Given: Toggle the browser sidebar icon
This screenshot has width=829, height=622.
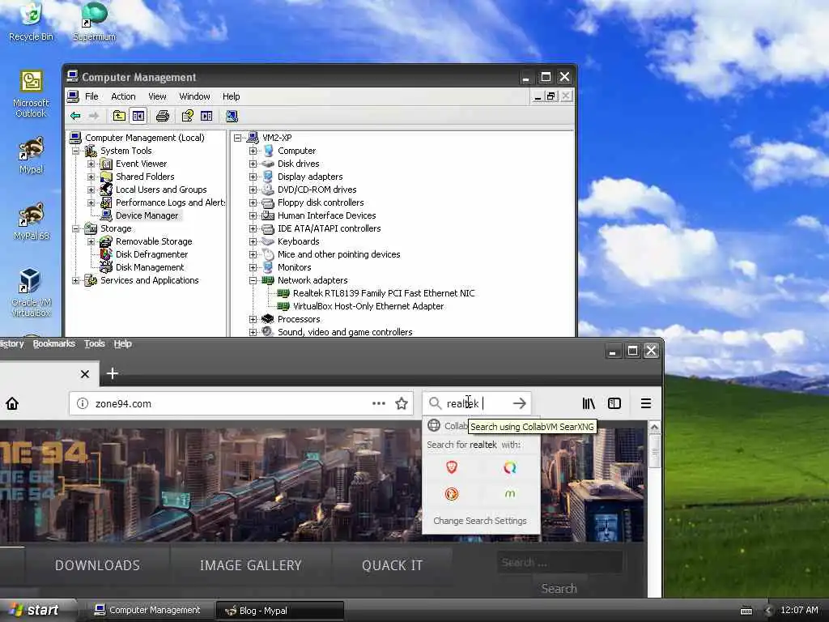Looking at the screenshot, I should point(614,403).
